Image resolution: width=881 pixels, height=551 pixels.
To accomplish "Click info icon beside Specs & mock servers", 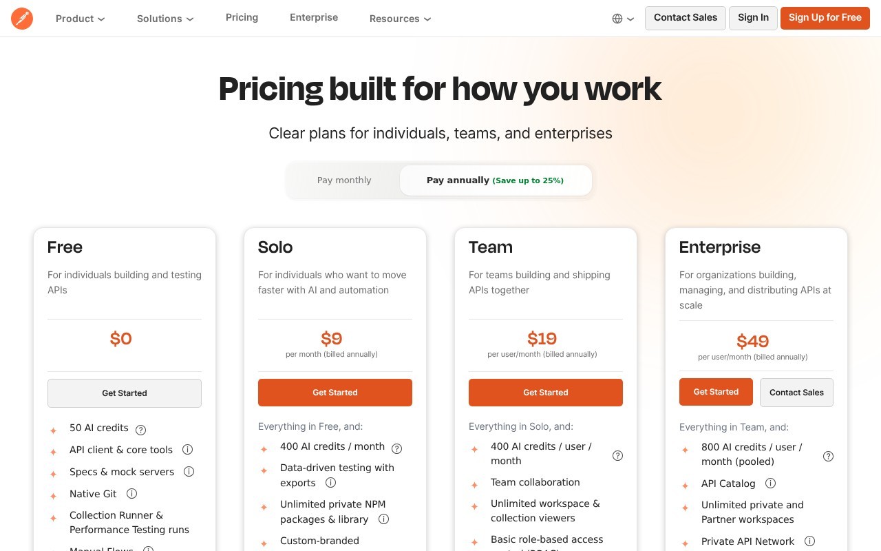I will (x=189, y=472).
